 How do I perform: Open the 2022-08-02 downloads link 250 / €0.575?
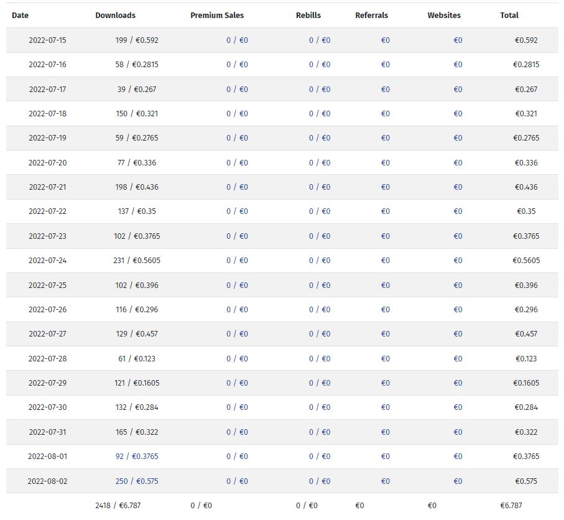pyautogui.click(x=136, y=481)
